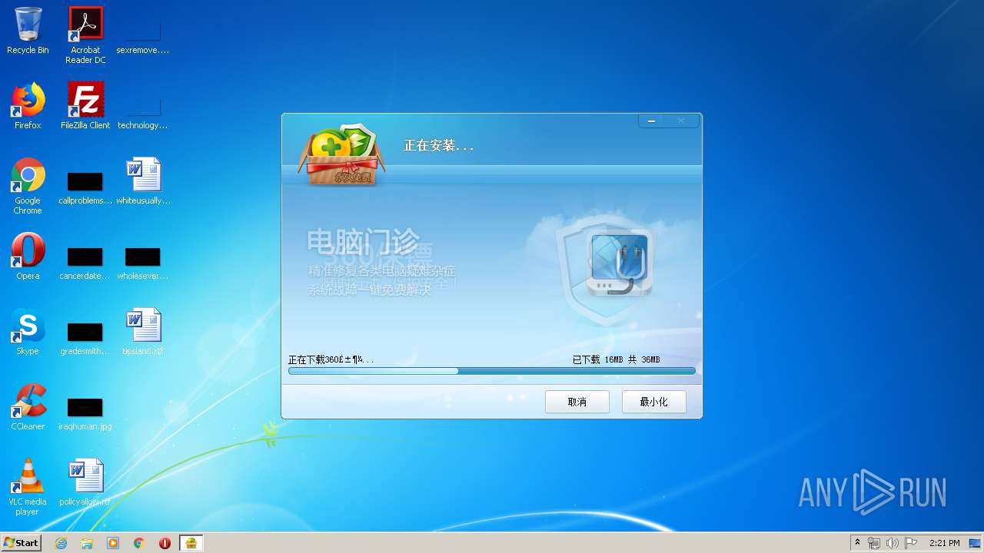Screen dimensions: 984x553
Task: Open Action Center flag icon
Action: (911, 543)
